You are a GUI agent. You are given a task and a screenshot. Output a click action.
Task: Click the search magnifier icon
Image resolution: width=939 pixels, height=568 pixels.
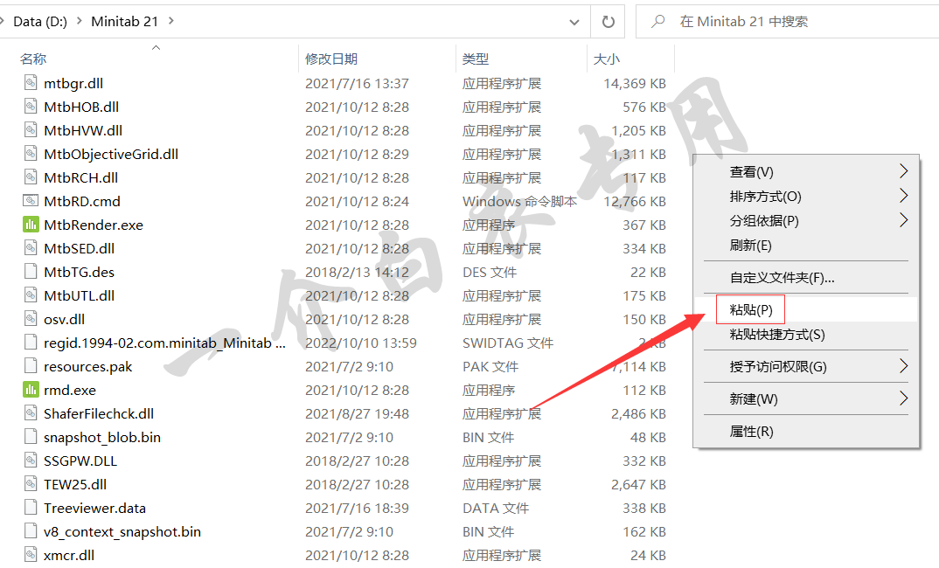click(x=658, y=21)
